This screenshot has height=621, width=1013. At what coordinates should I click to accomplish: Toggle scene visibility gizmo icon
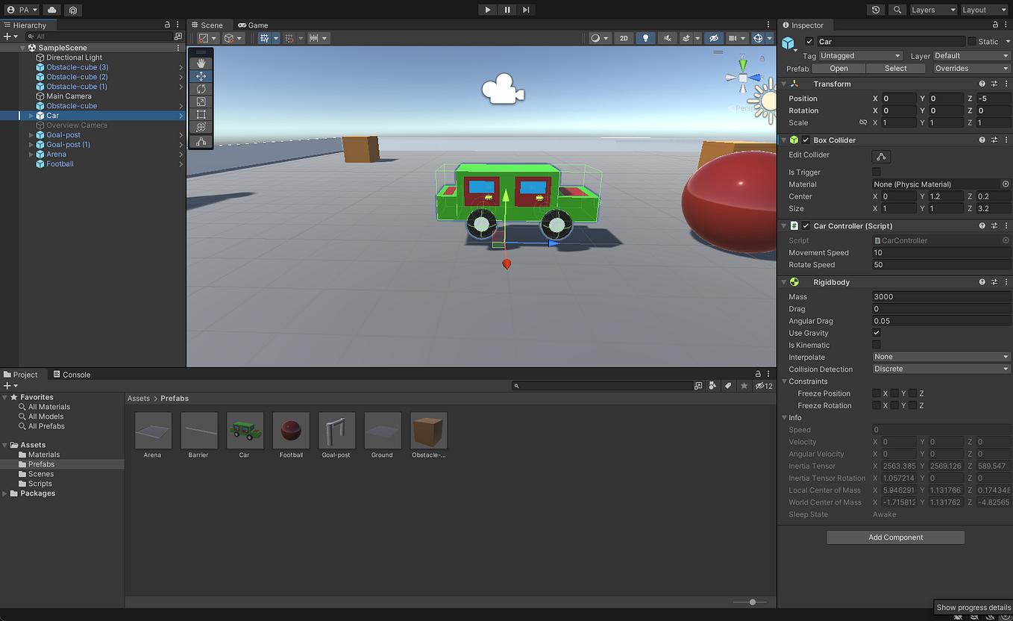[715, 37]
